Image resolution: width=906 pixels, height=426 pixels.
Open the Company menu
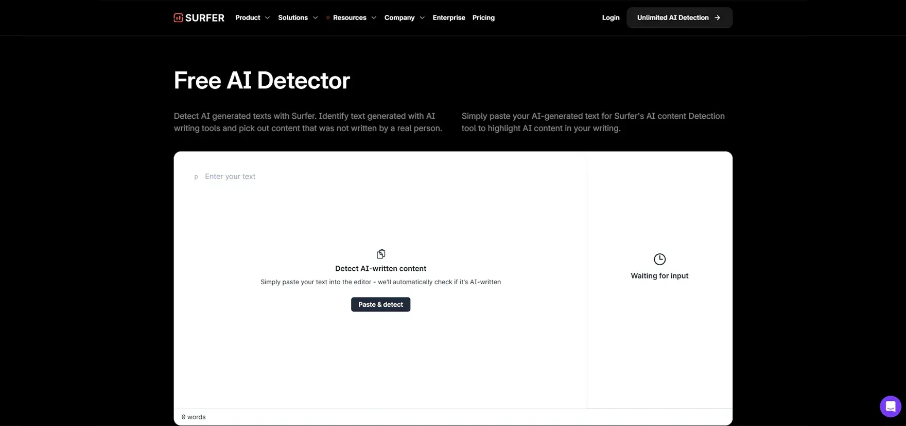coord(399,17)
